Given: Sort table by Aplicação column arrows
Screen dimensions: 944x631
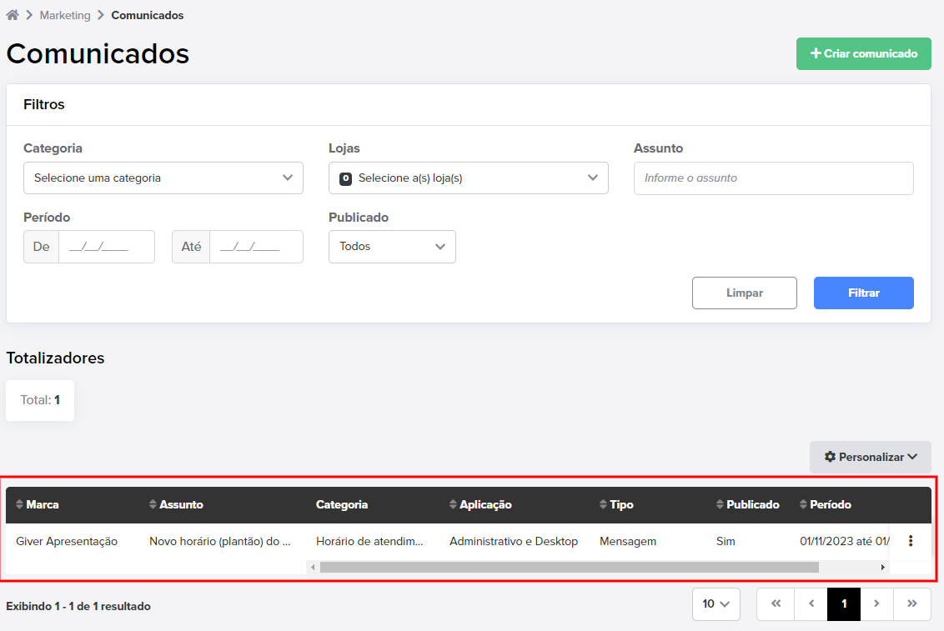Looking at the screenshot, I should click(x=454, y=504).
